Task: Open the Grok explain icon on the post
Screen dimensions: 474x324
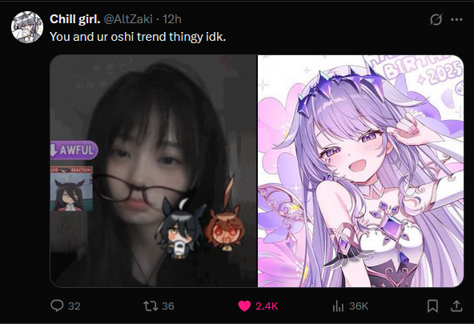Action: click(x=436, y=20)
